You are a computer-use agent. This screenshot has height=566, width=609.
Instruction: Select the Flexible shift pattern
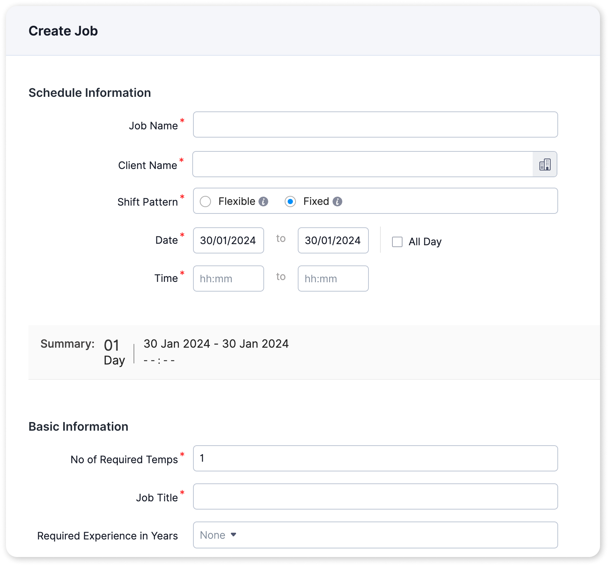[205, 202]
